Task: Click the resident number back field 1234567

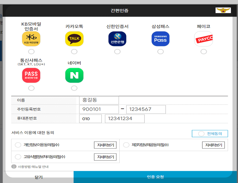Action: pyautogui.click(x=146, y=109)
